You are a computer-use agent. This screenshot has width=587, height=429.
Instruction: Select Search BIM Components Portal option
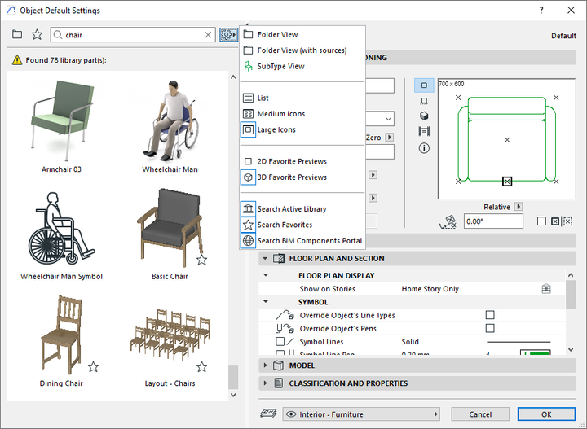tap(309, 241)
